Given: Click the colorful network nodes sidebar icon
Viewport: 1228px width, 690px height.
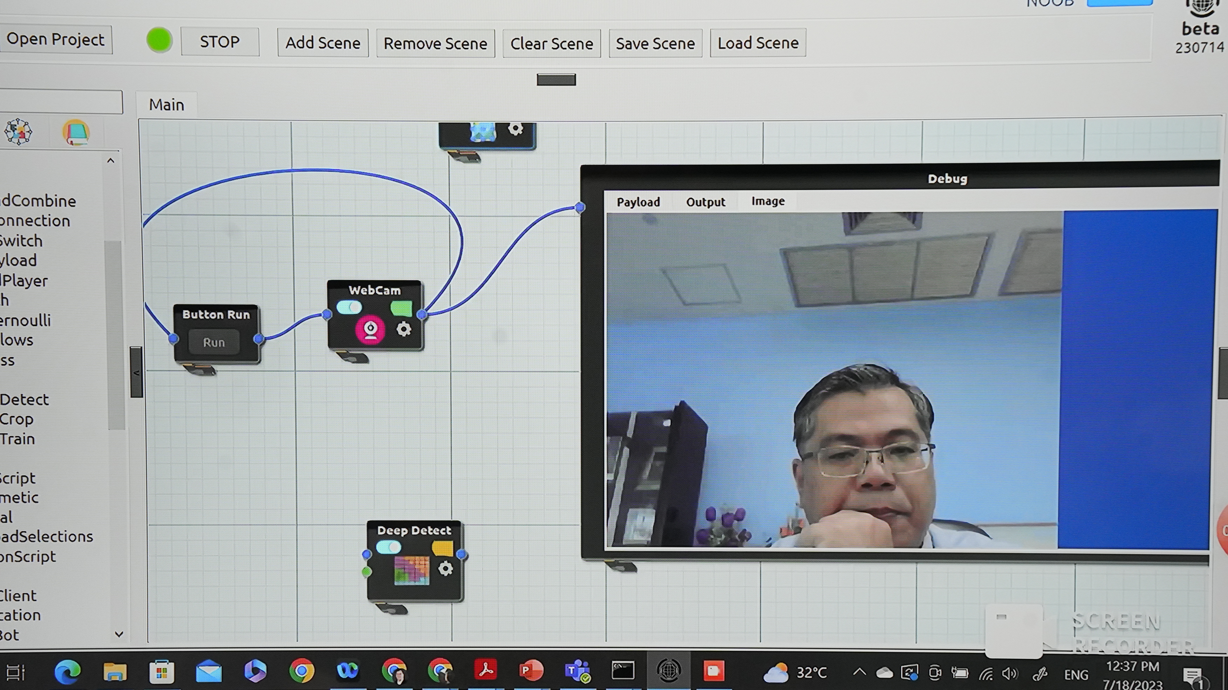Looking at the screenshot, I should pyautogui.click(x=18, y=131).
